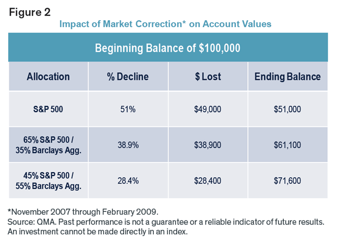Viewport: 337px width, 245px height.
Task: Click the $ Lost column header
Action: 208,77
